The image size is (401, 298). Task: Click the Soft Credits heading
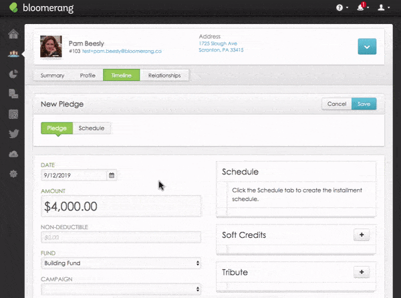tap(244, 235)
